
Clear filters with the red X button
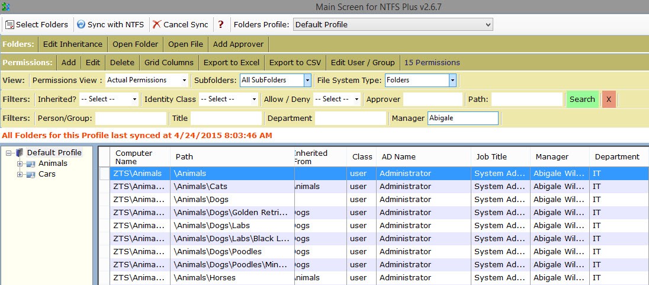click(x=609, y=99)
